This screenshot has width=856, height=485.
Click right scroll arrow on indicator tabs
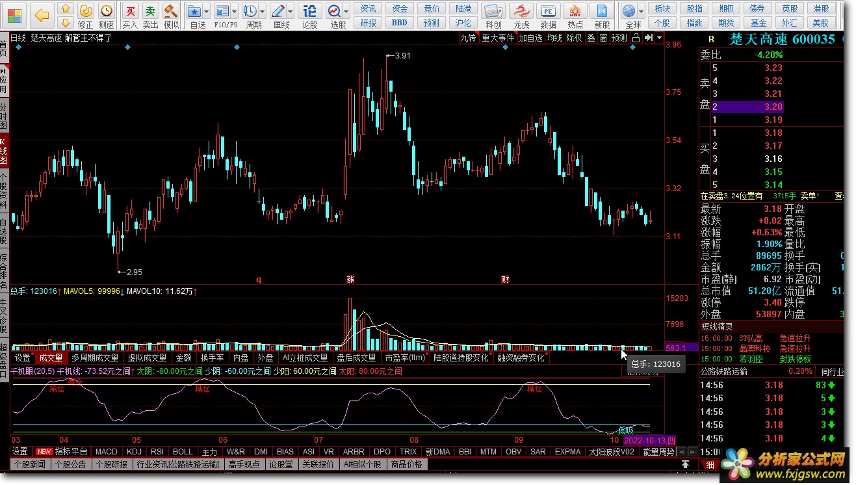pos(693,451)
